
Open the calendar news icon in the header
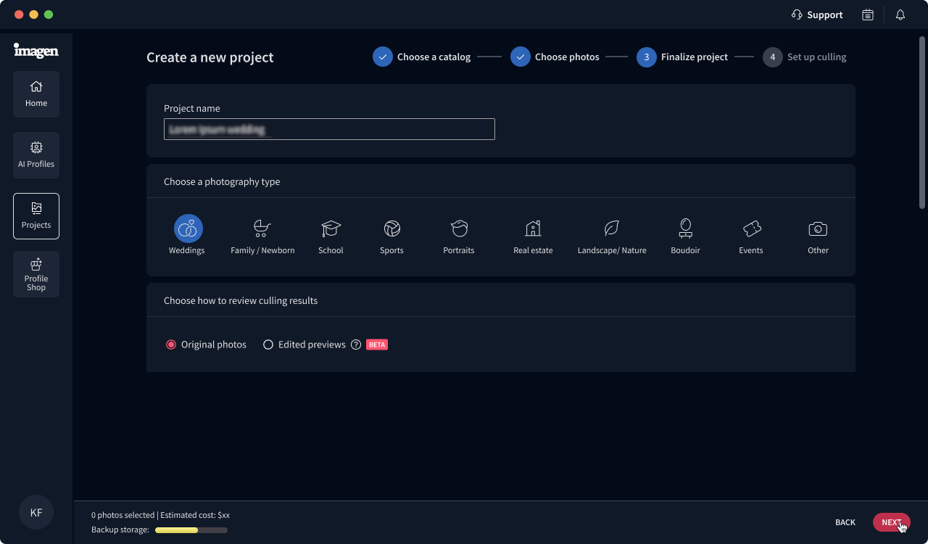[868, 15]
